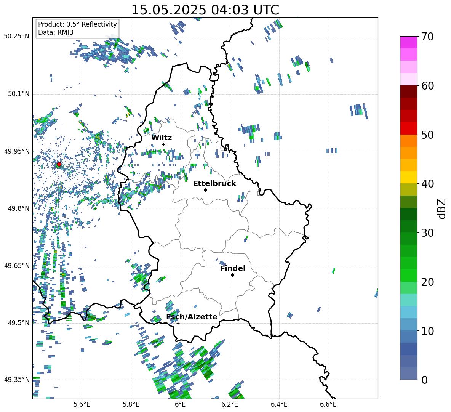Click the 49.35°N latitude label
The image size is (451, 412).
coord(17,380)
